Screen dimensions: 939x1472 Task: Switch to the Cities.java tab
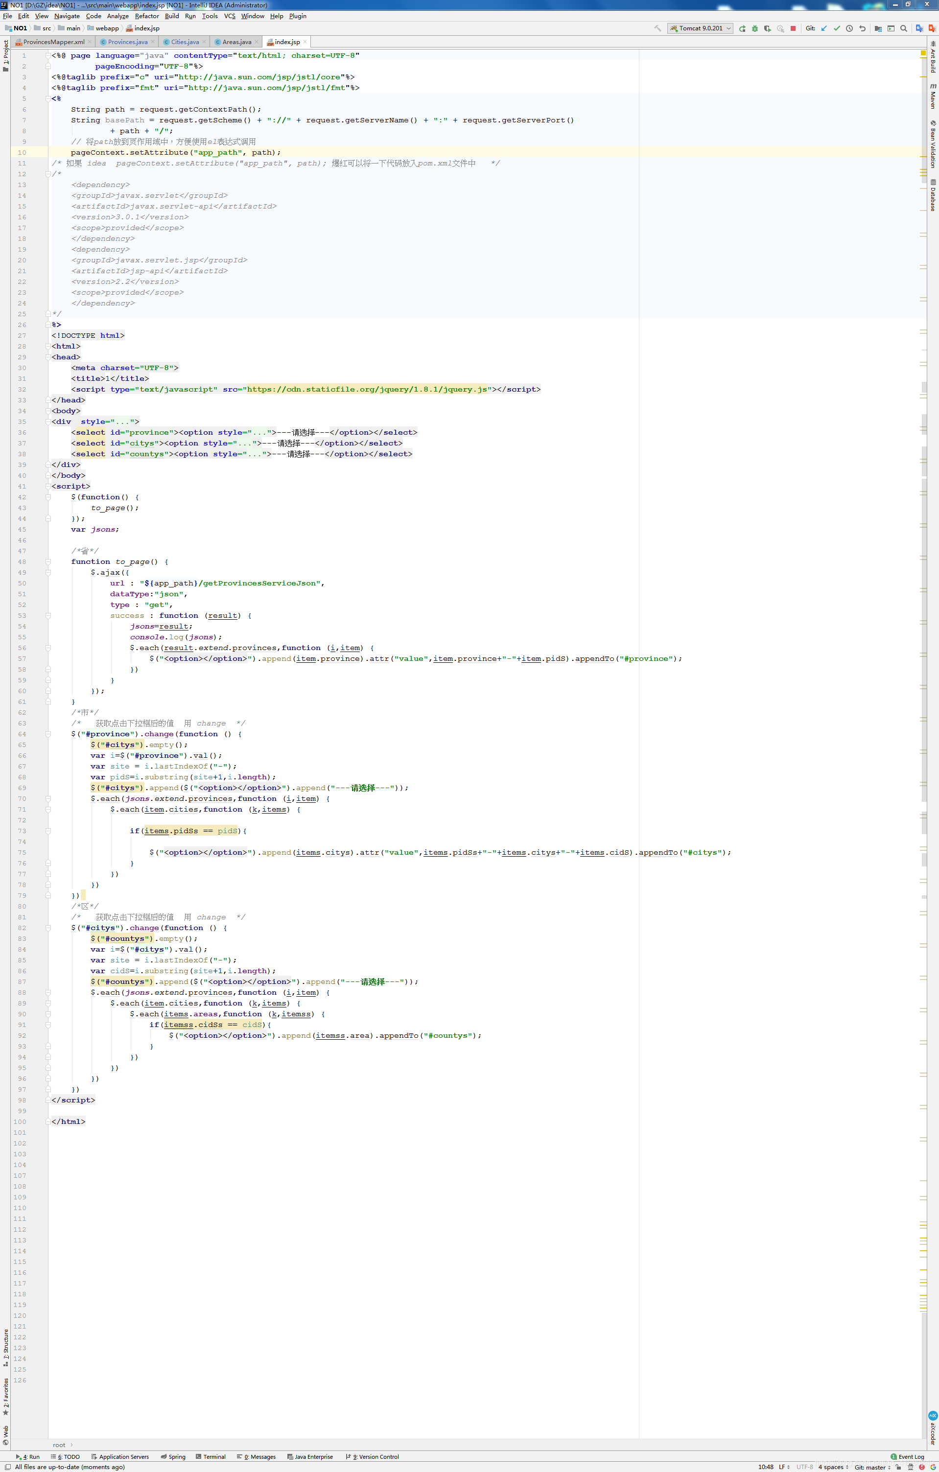point(185,42)
